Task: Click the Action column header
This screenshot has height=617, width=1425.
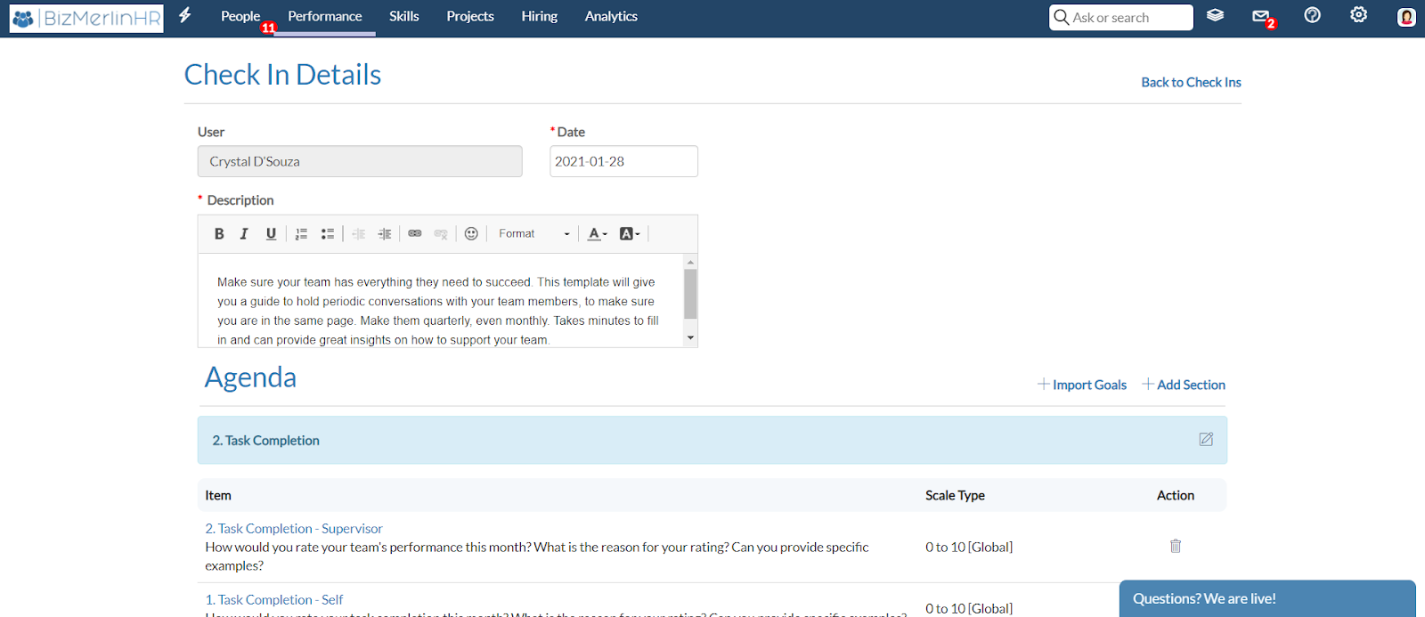Action: [x=1176, y=495]
